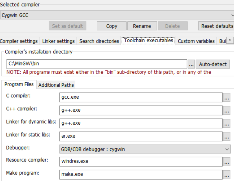
Task: Browse for compiler's installation directory
Action: (x=191, y=64)
